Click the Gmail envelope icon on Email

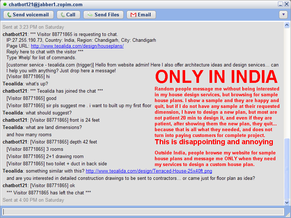click(x=133, y=15)
